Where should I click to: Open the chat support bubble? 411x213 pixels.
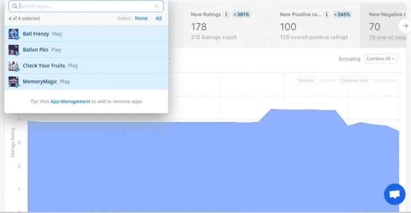[x=395, y=194]
